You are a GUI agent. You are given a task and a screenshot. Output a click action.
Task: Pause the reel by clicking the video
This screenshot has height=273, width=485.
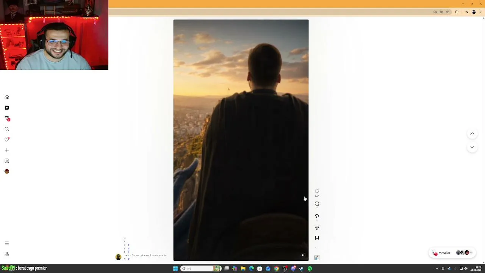241,140
